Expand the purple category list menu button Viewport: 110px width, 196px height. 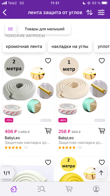point(10,29)
